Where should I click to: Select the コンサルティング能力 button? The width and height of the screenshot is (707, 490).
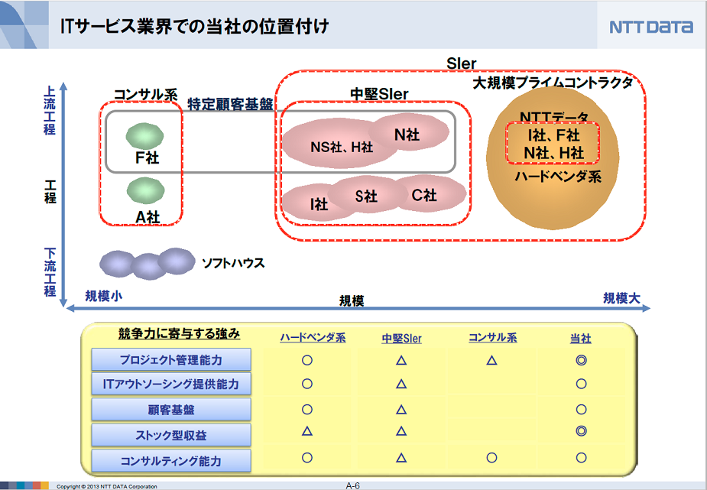171,461
